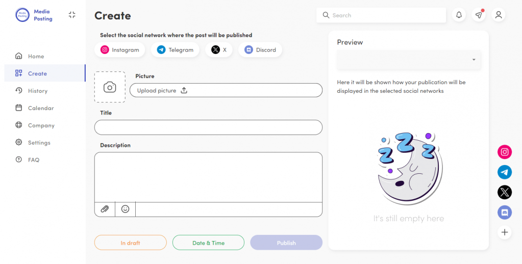Click into the Title input field
Image resolution: width=522 pixels, height=264 pixels.
tap(208, 127)
